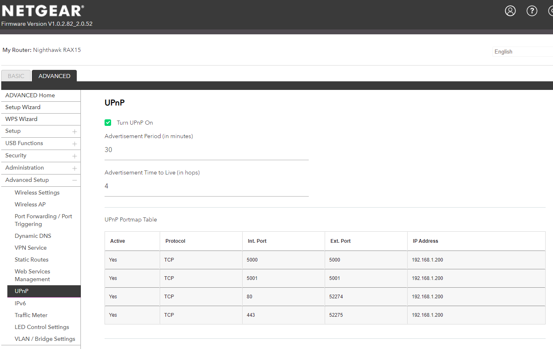
Task: Open Dynamic DNS settings
Action: (33, 236)
